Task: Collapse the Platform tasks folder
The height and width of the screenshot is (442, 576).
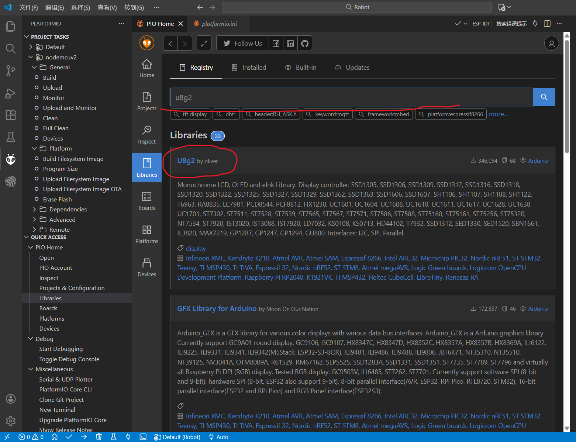Action: coord(35,148)
